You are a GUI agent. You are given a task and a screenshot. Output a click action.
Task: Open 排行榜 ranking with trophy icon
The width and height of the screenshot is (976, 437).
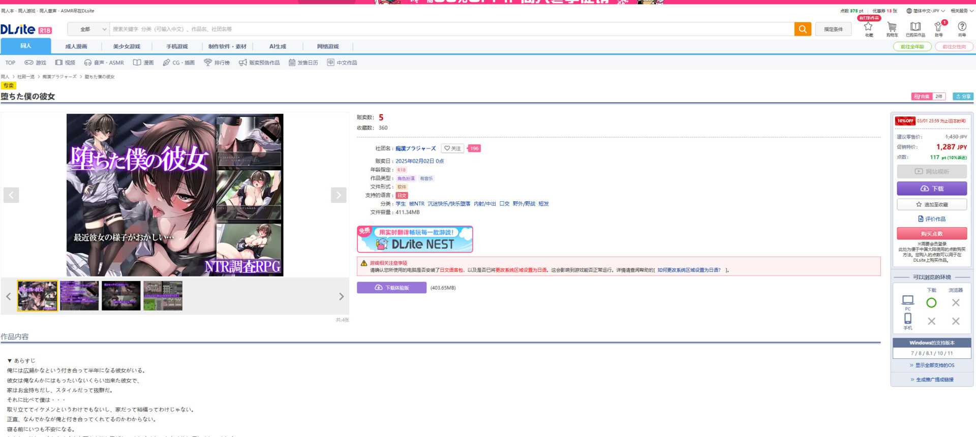point(217,63)
